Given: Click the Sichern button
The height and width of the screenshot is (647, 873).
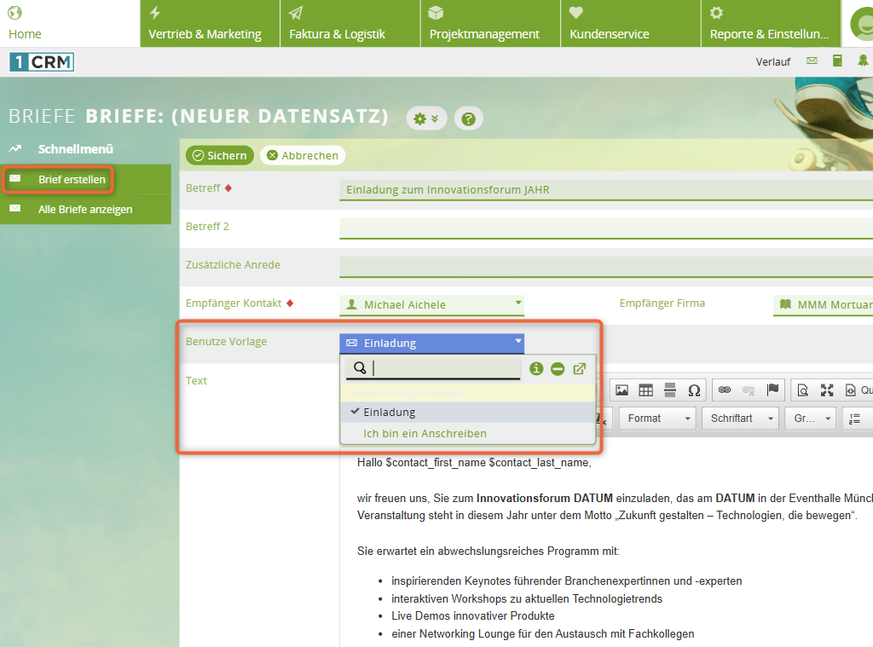Looking at the screenshot, I should click(x=220, y=155).
